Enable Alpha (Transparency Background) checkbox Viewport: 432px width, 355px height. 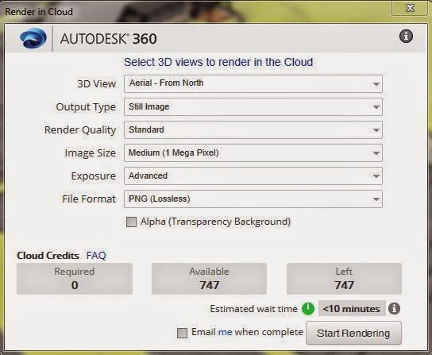131,222
